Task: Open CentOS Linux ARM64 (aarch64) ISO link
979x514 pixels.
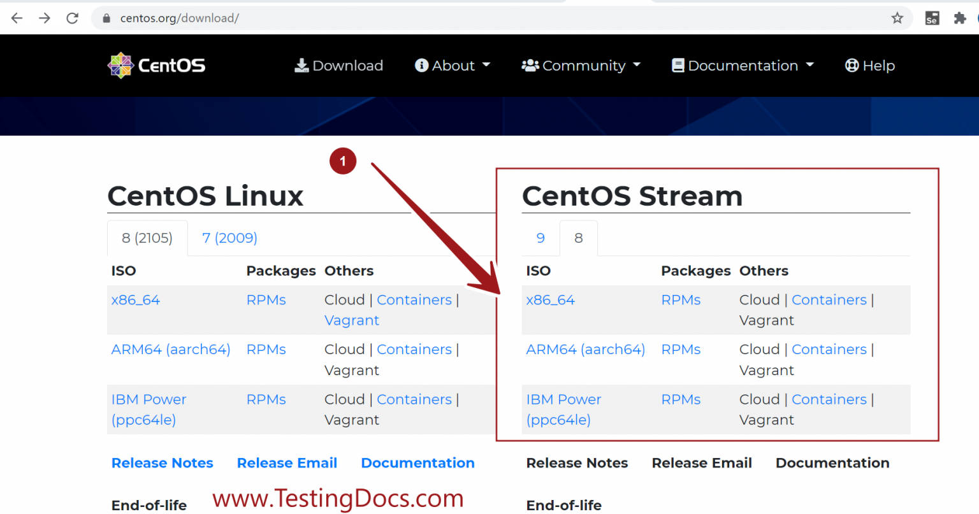Action: coord(170,350)
